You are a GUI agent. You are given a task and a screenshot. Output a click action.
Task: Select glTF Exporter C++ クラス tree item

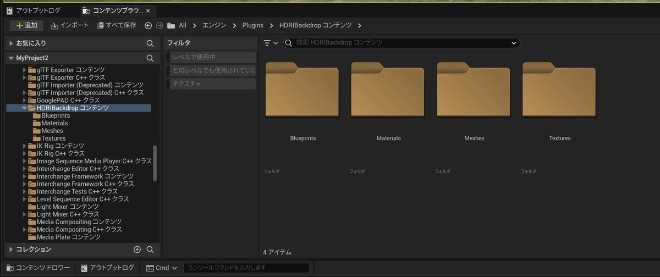(70, 77)
